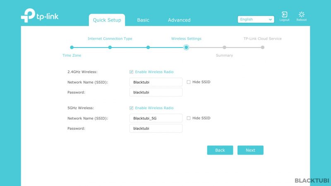Select the Wireless Settings step marker

(186, 48)
